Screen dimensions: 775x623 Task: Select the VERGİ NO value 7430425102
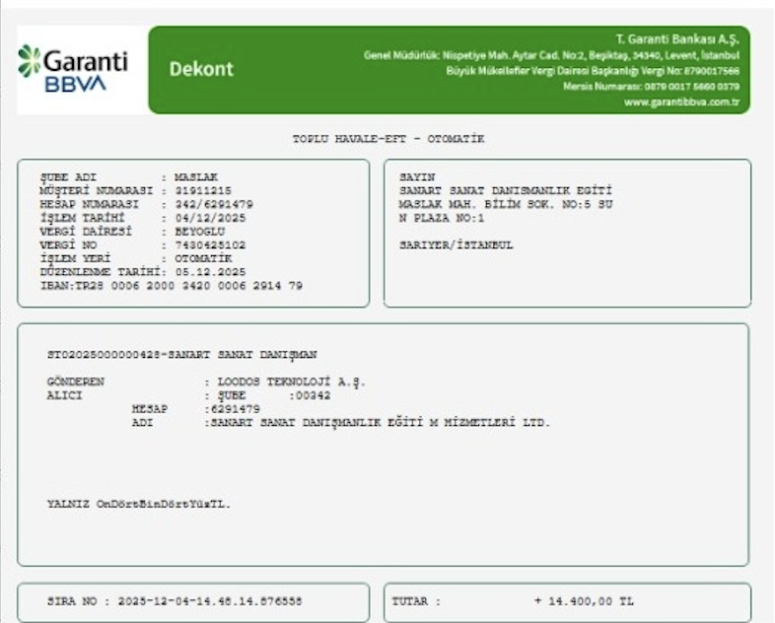pyautogui.click(x=210, y=245)
